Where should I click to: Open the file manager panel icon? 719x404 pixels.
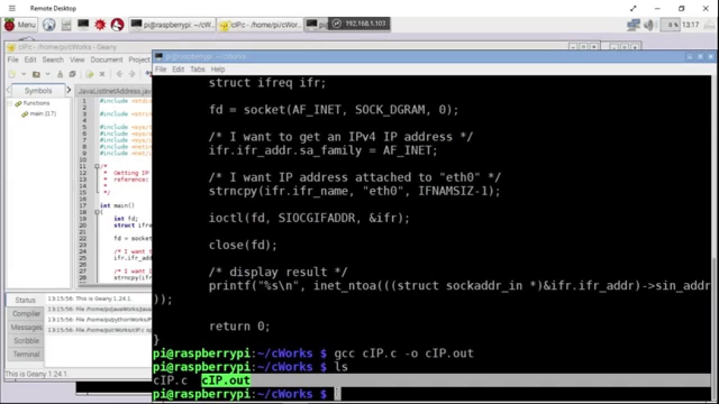(x=66, y=25)
